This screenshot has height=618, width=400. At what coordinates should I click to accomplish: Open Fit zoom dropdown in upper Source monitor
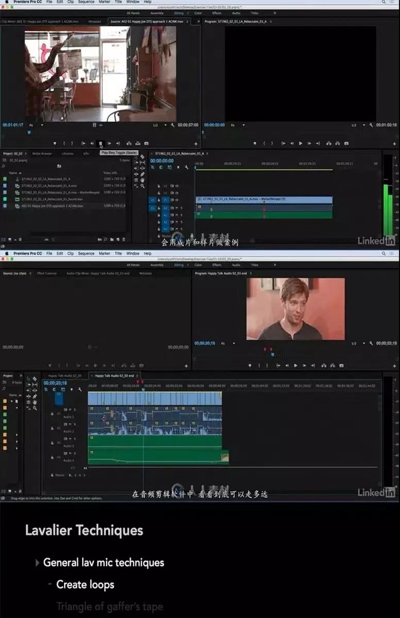35,125
